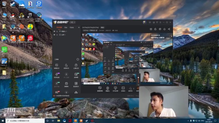Click the notification bell icon
This screenshot has height=123, width=219.
tap(164, 29)
